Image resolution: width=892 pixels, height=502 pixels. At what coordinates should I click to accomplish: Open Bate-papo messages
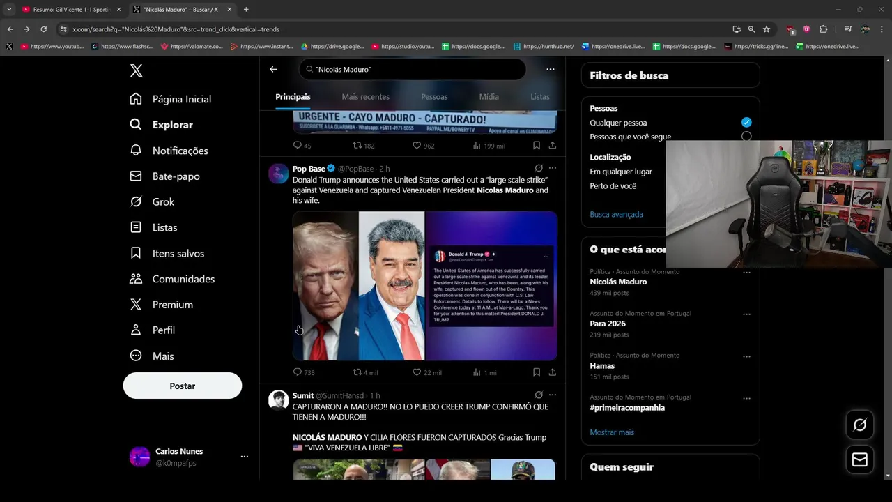pos(165,176)
